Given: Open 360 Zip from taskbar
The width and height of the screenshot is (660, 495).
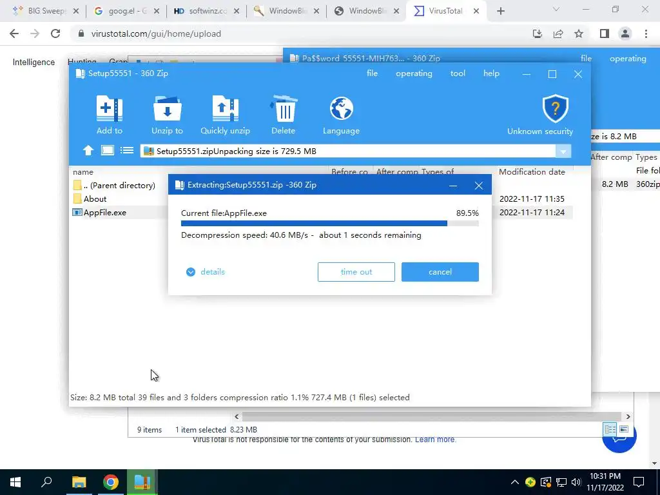Looking at the screenshot, I should [x=142, y=482].
